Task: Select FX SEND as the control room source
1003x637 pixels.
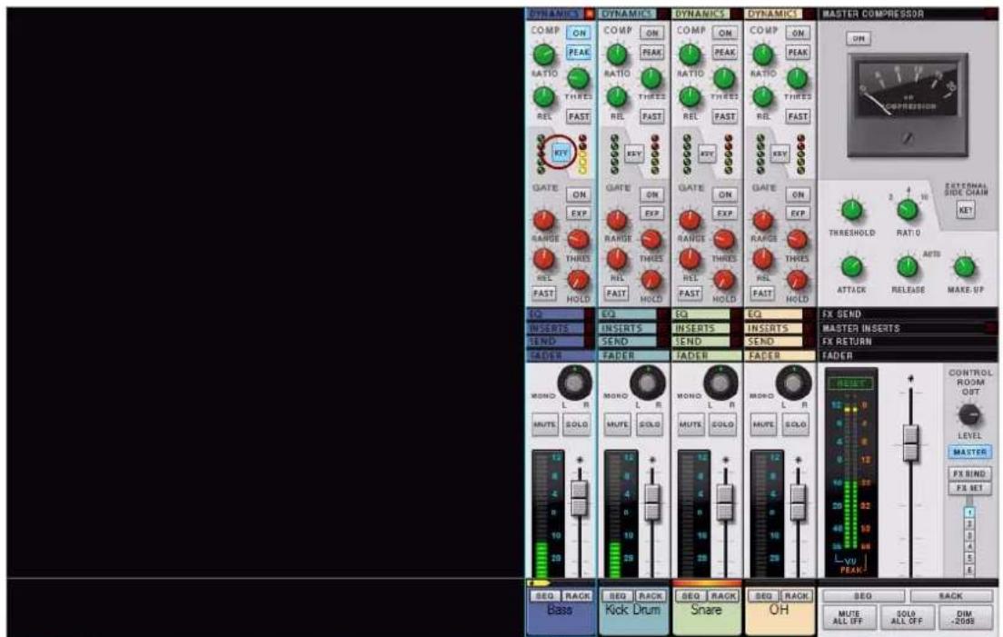Action: click(x=969, y=474)
